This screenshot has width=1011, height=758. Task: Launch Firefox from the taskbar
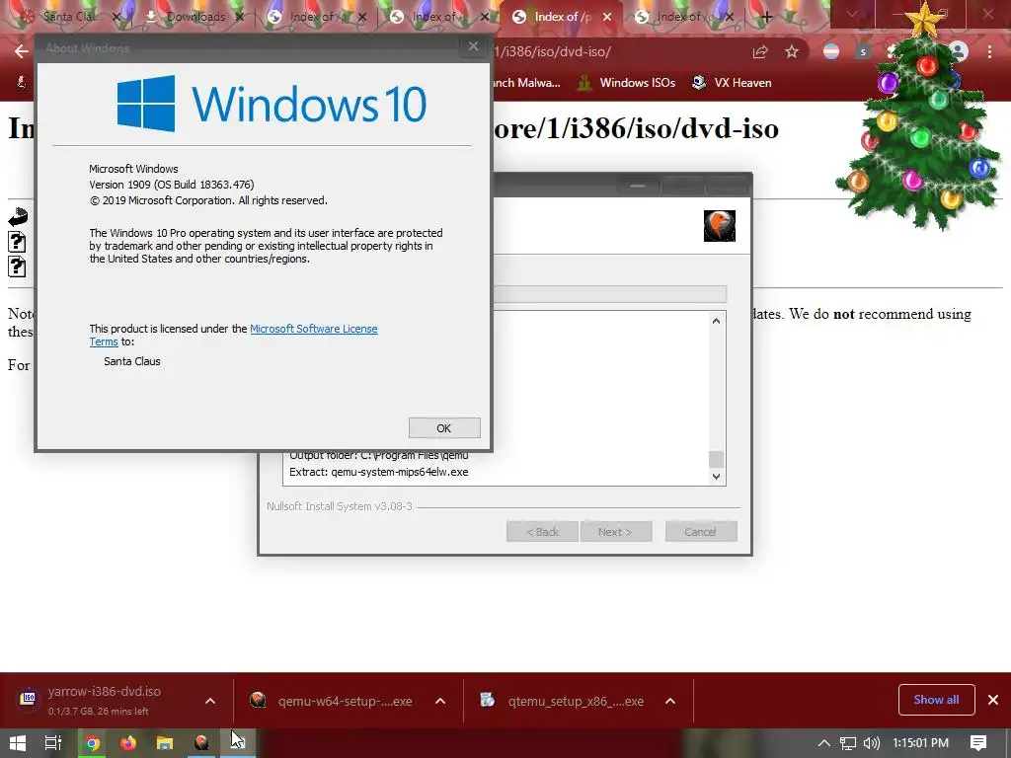tap(128, 743)
